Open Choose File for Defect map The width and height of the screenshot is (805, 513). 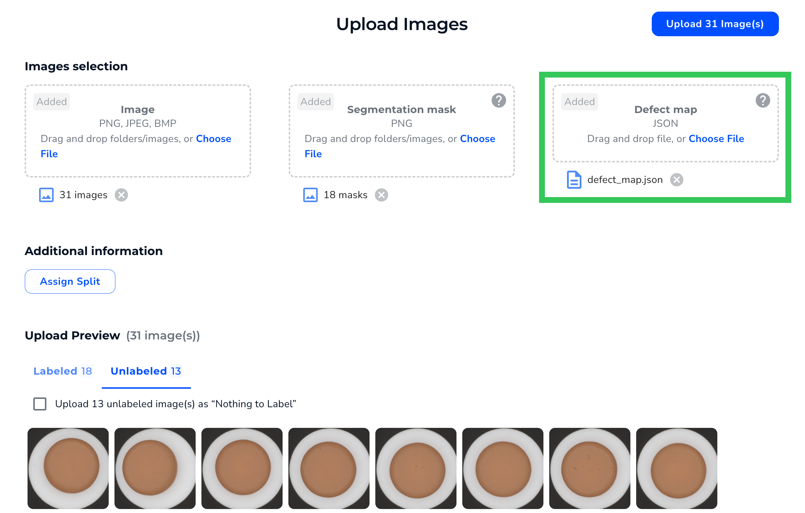(x=716, y=138)
